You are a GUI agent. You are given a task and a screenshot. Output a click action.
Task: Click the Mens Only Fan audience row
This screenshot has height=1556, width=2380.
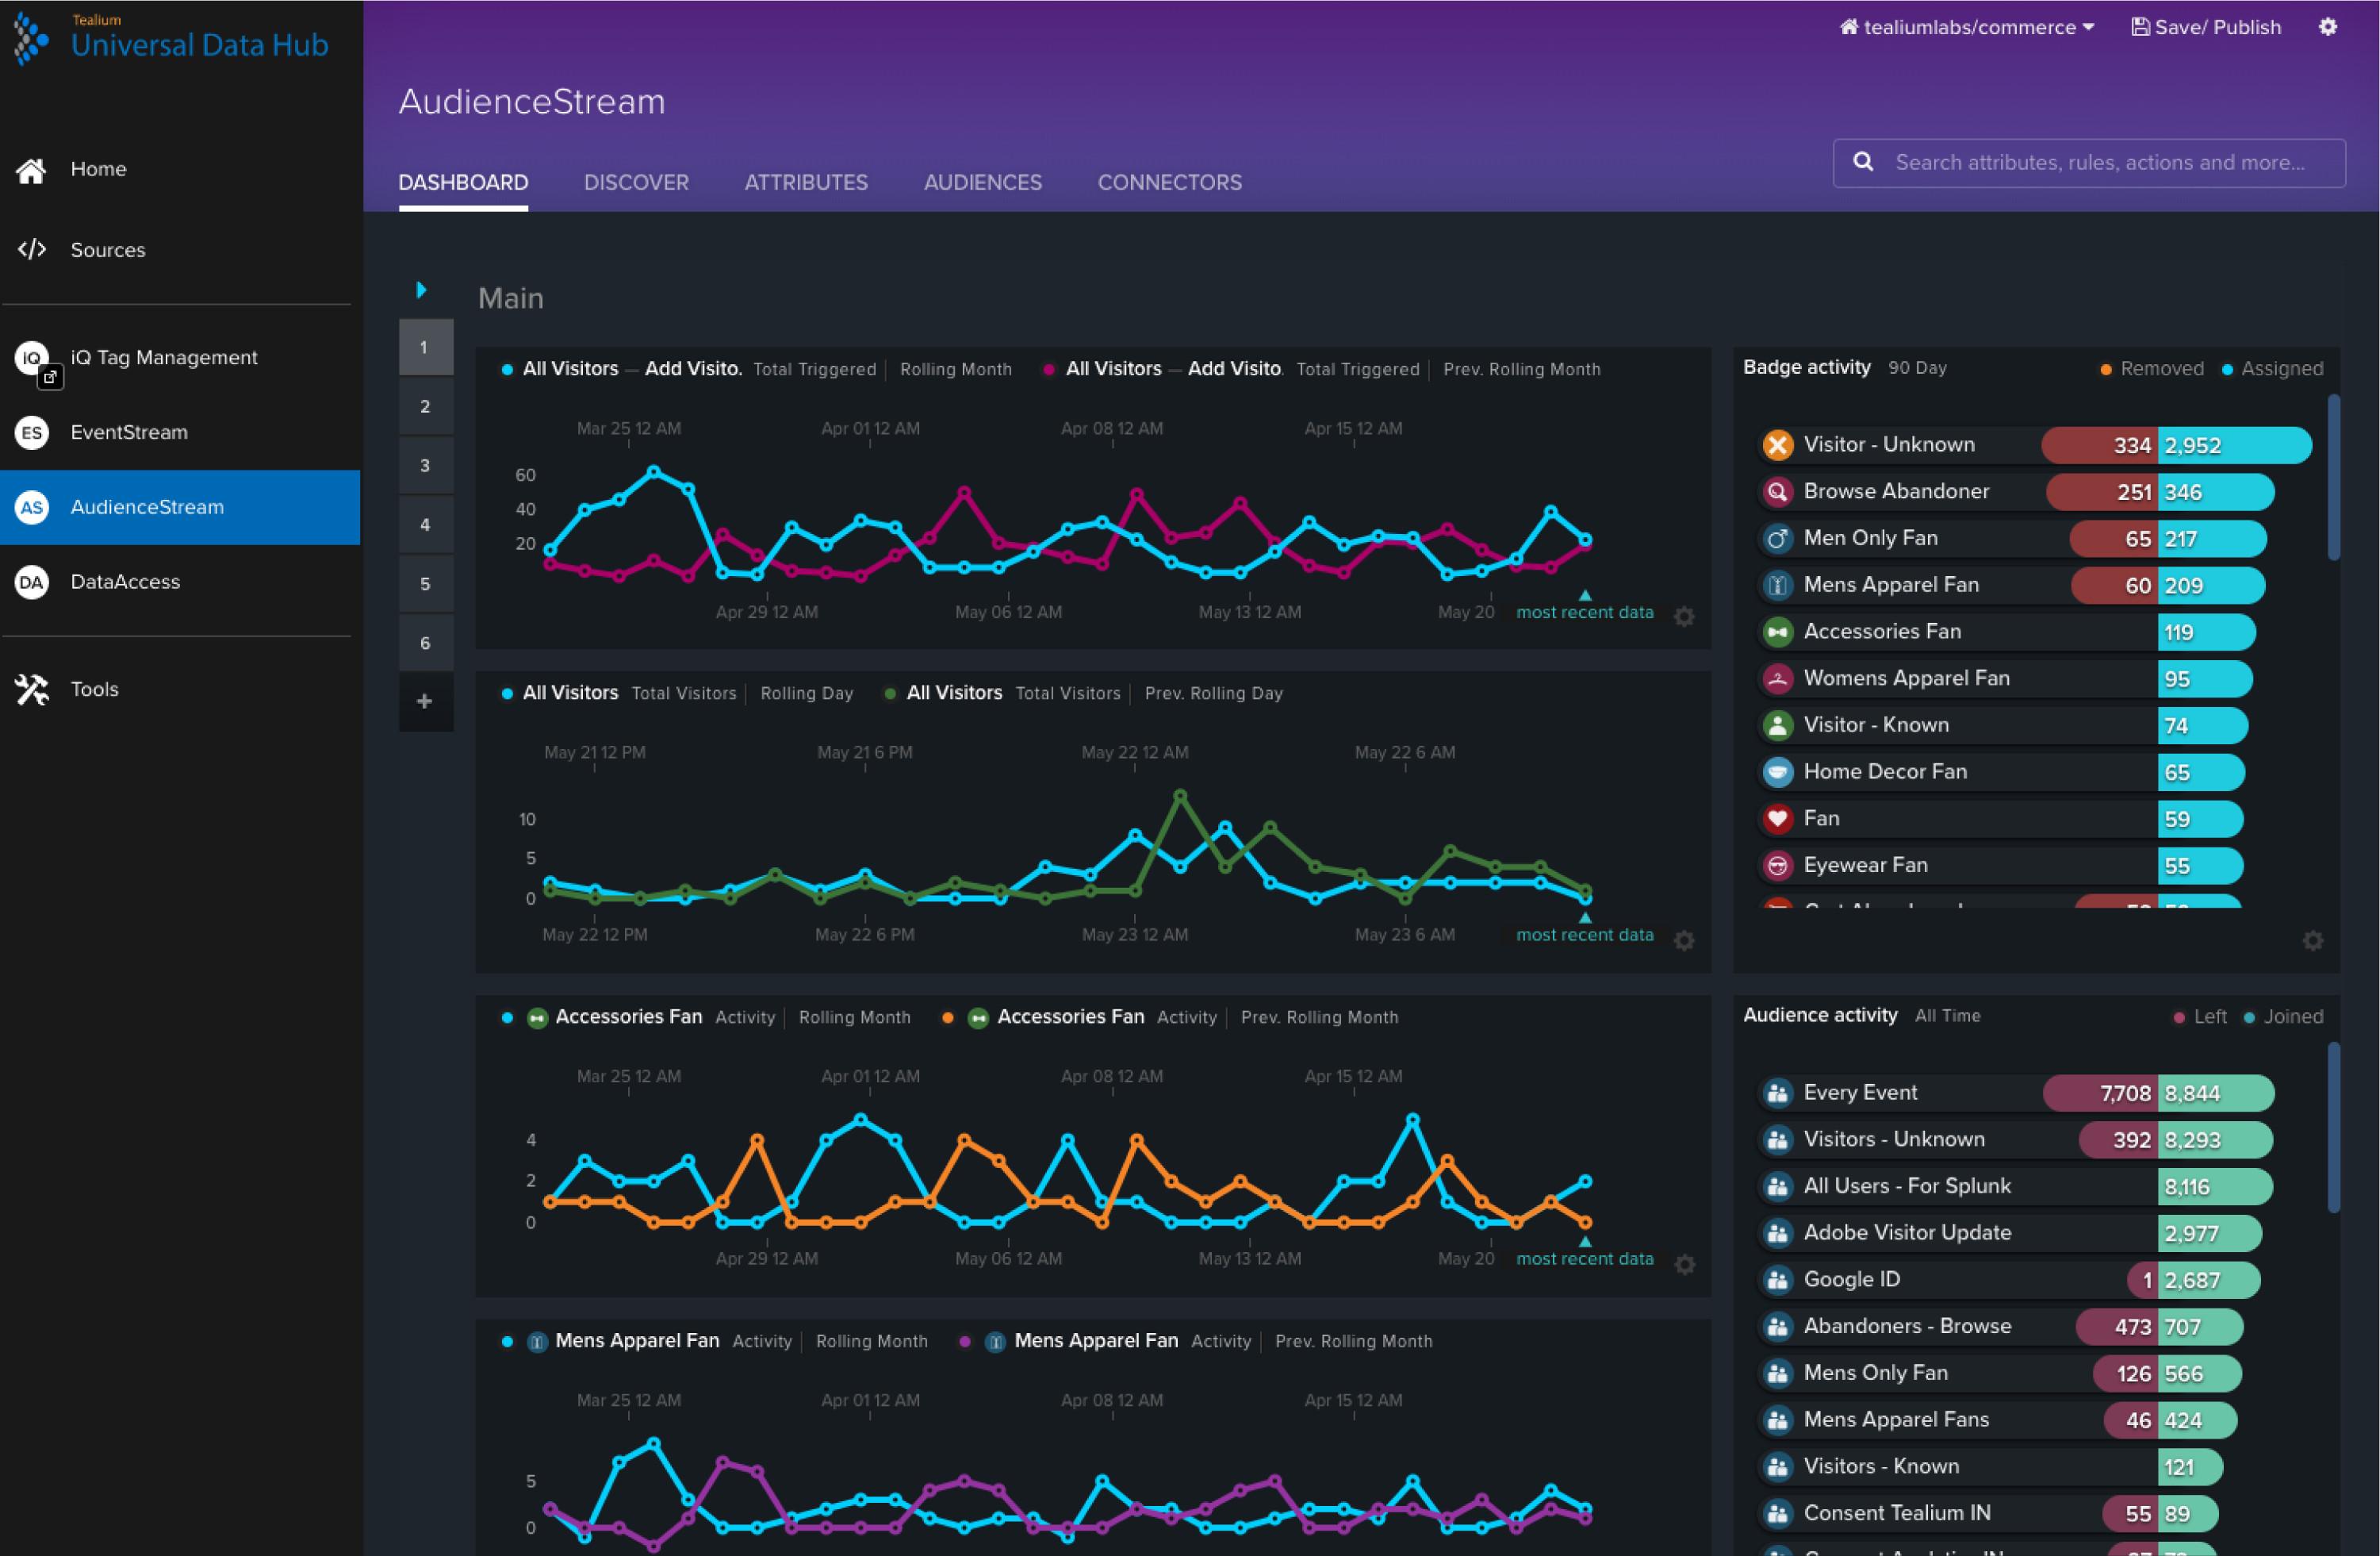click(1999, 1373)
